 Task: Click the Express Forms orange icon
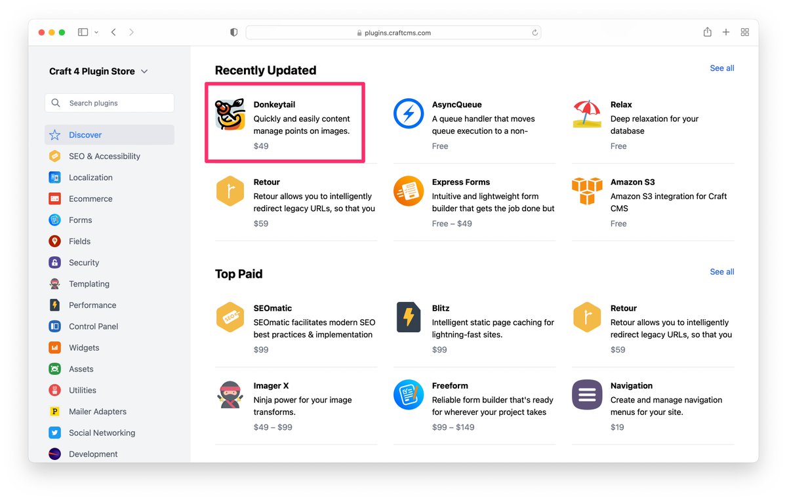pyautogui.click(x=409, y=191)
